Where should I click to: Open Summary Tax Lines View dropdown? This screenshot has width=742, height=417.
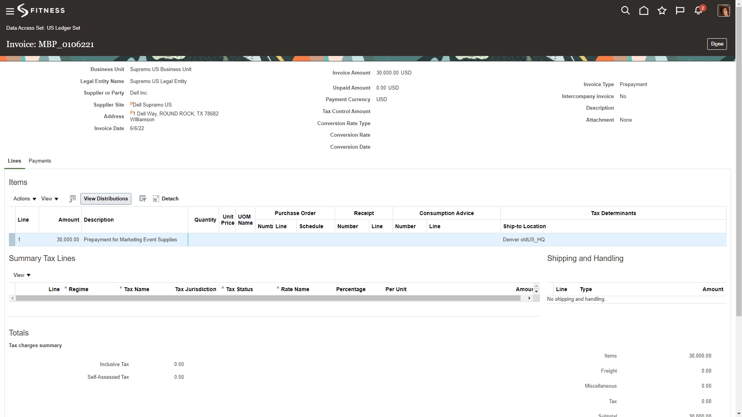click(22, 275)
